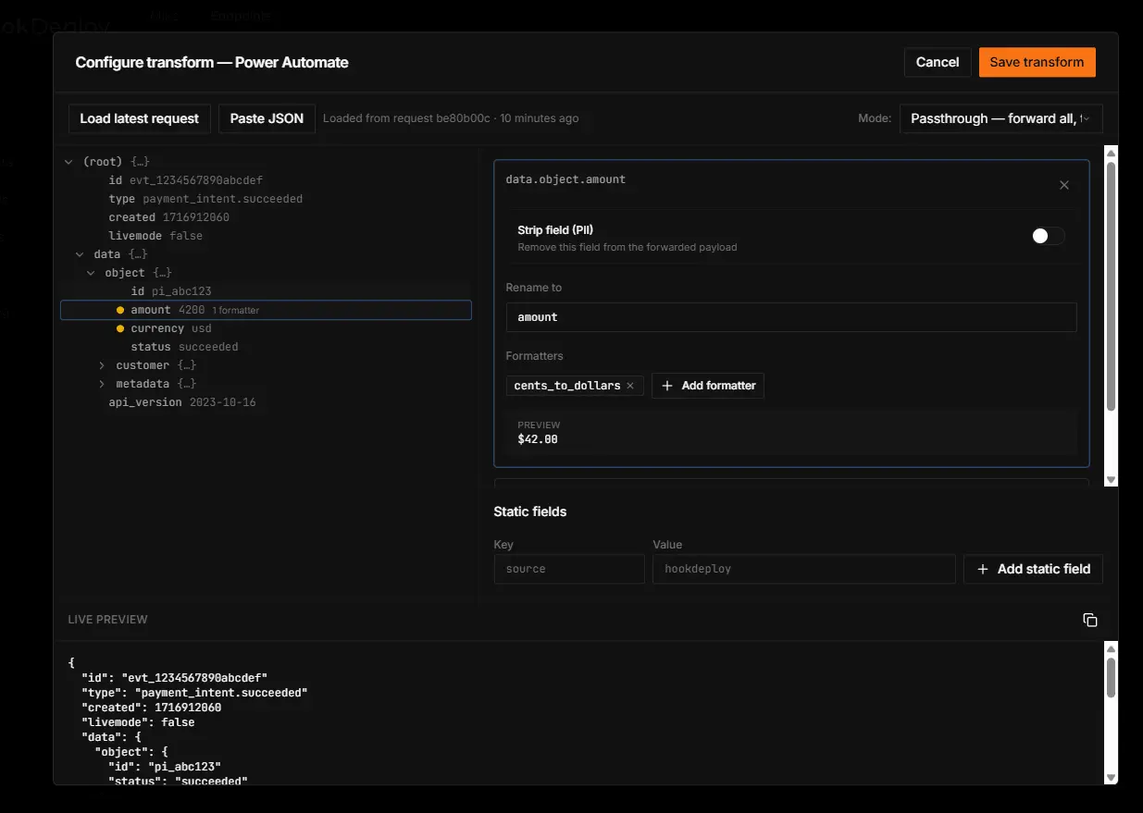Screen dimensions: 1143x813
Task: Click the data.object.amount path title
Action: coord(565,179)
